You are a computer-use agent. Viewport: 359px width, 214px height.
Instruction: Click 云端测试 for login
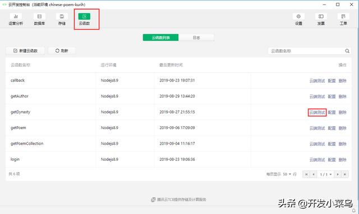pyautogui.click(x=317, y=160)
